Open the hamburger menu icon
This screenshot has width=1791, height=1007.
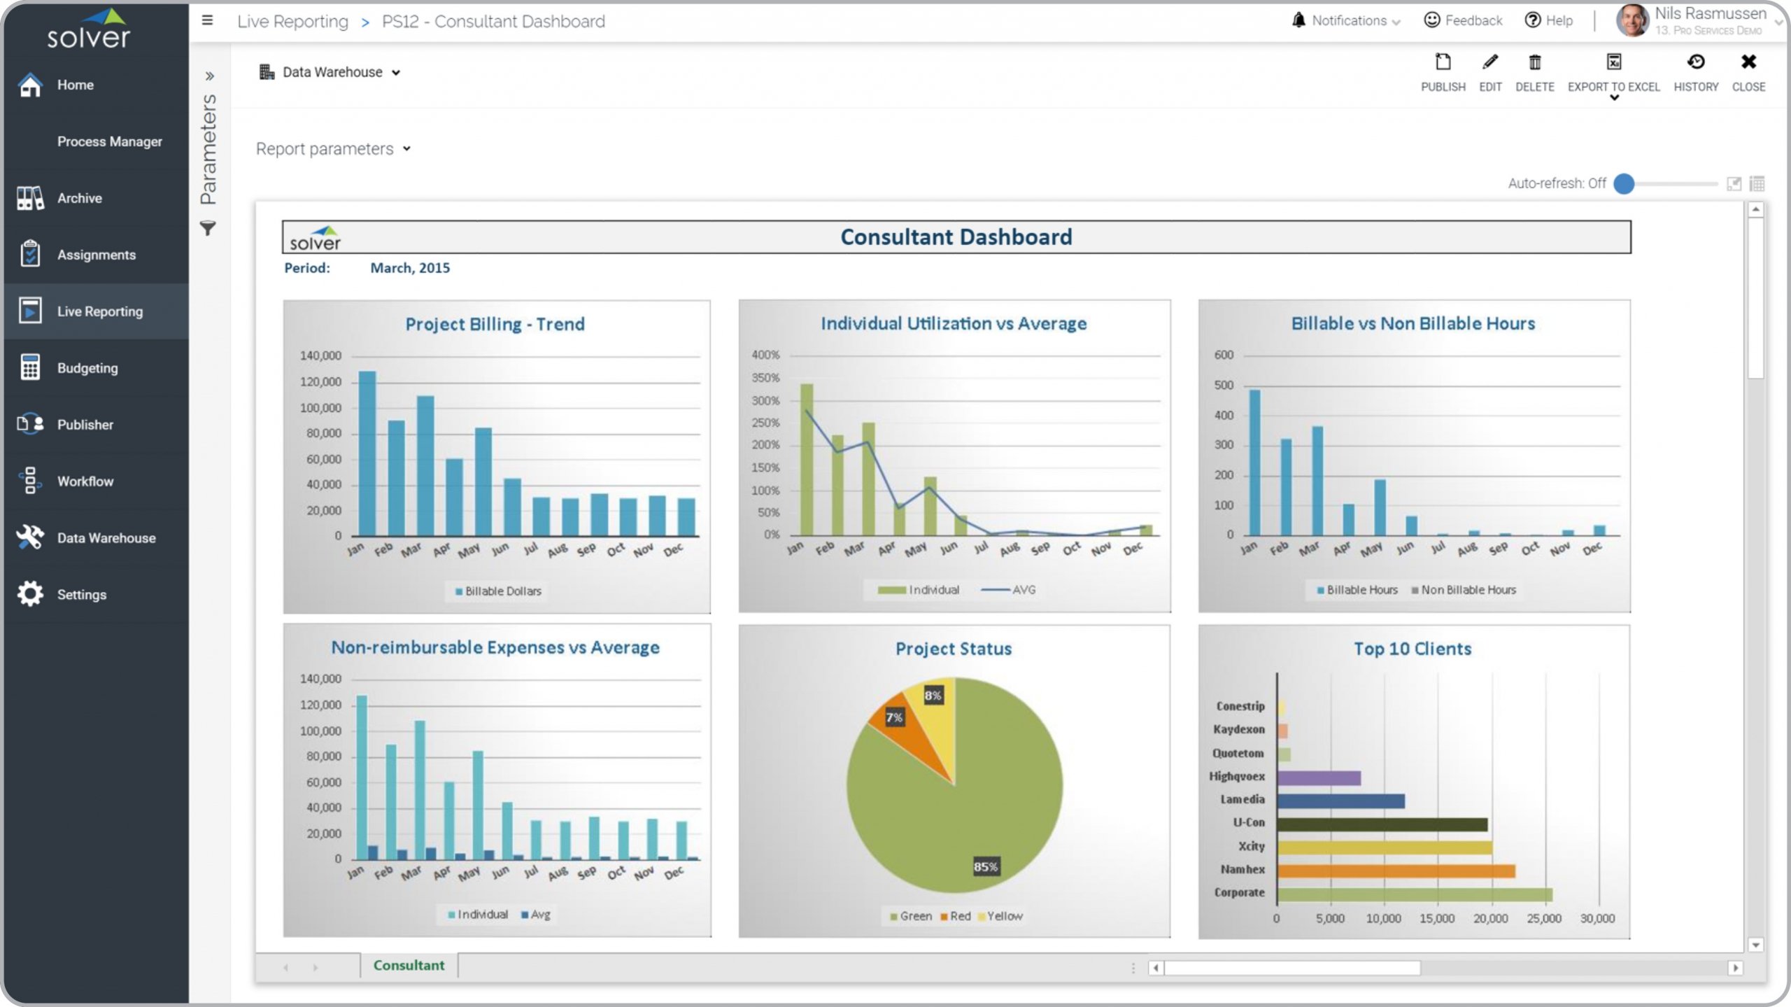click(207, 20)
